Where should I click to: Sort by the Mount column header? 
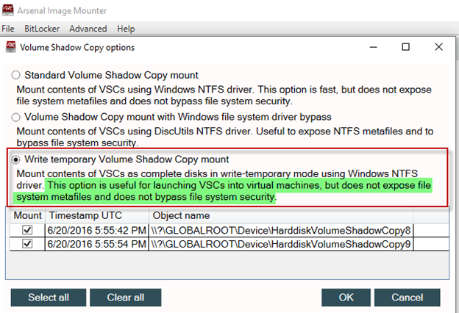(27, 215)
